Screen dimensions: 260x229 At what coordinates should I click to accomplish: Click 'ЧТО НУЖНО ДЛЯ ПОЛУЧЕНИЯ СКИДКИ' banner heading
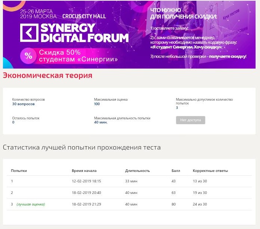(x=183, y=13)
